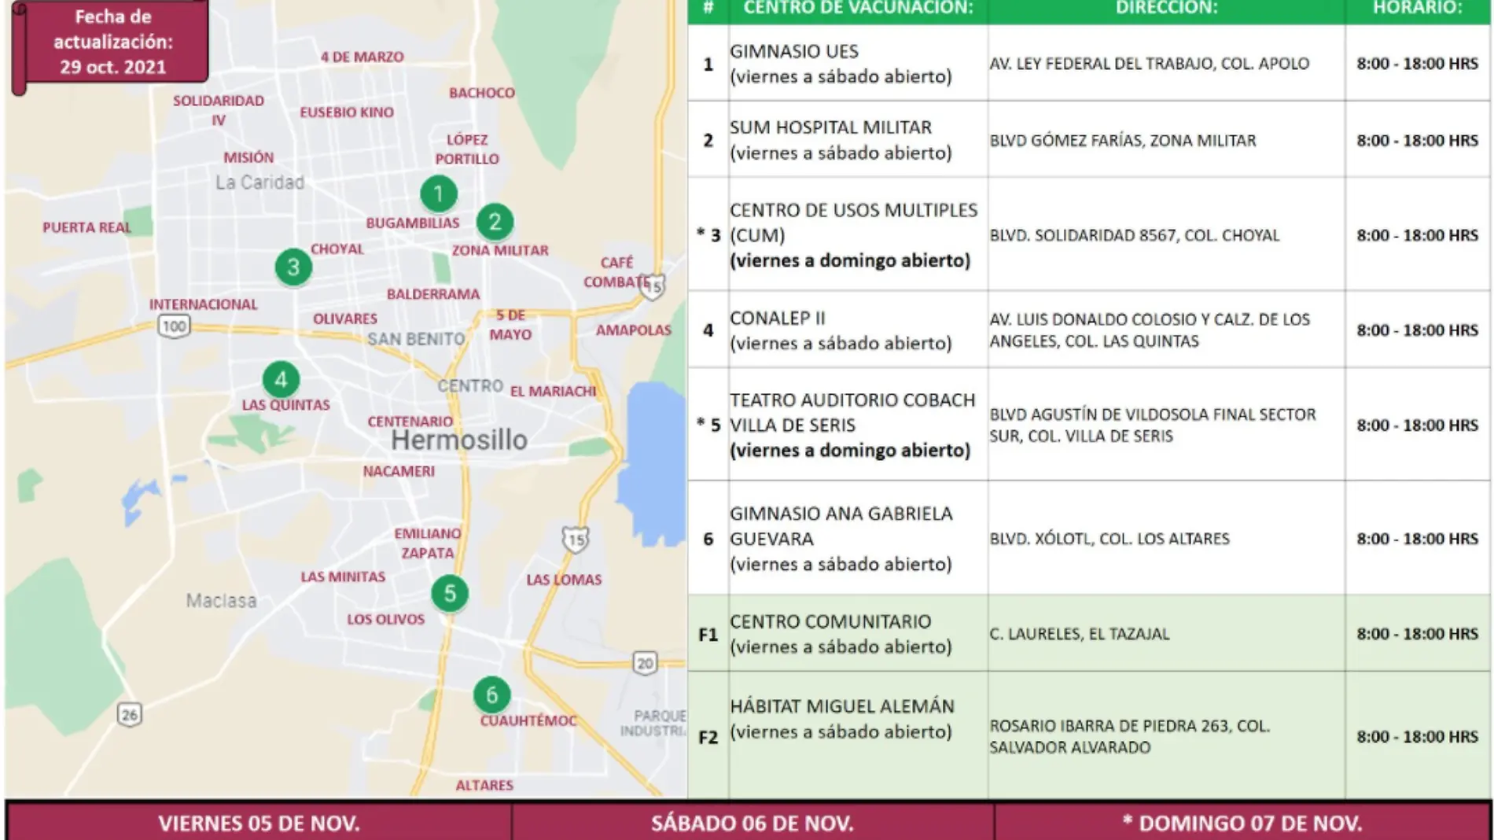
Task: Click the 4 DE MARZO map label
Action: click(362, 57)
